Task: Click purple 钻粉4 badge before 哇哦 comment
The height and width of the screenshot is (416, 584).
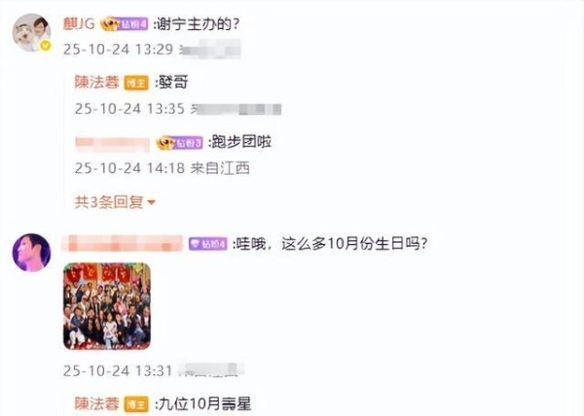Action: click(207, 244)
